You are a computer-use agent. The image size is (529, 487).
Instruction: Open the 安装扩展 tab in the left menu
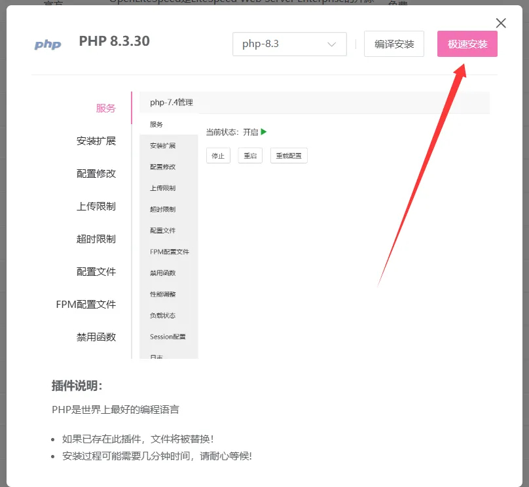coord(96,141)
